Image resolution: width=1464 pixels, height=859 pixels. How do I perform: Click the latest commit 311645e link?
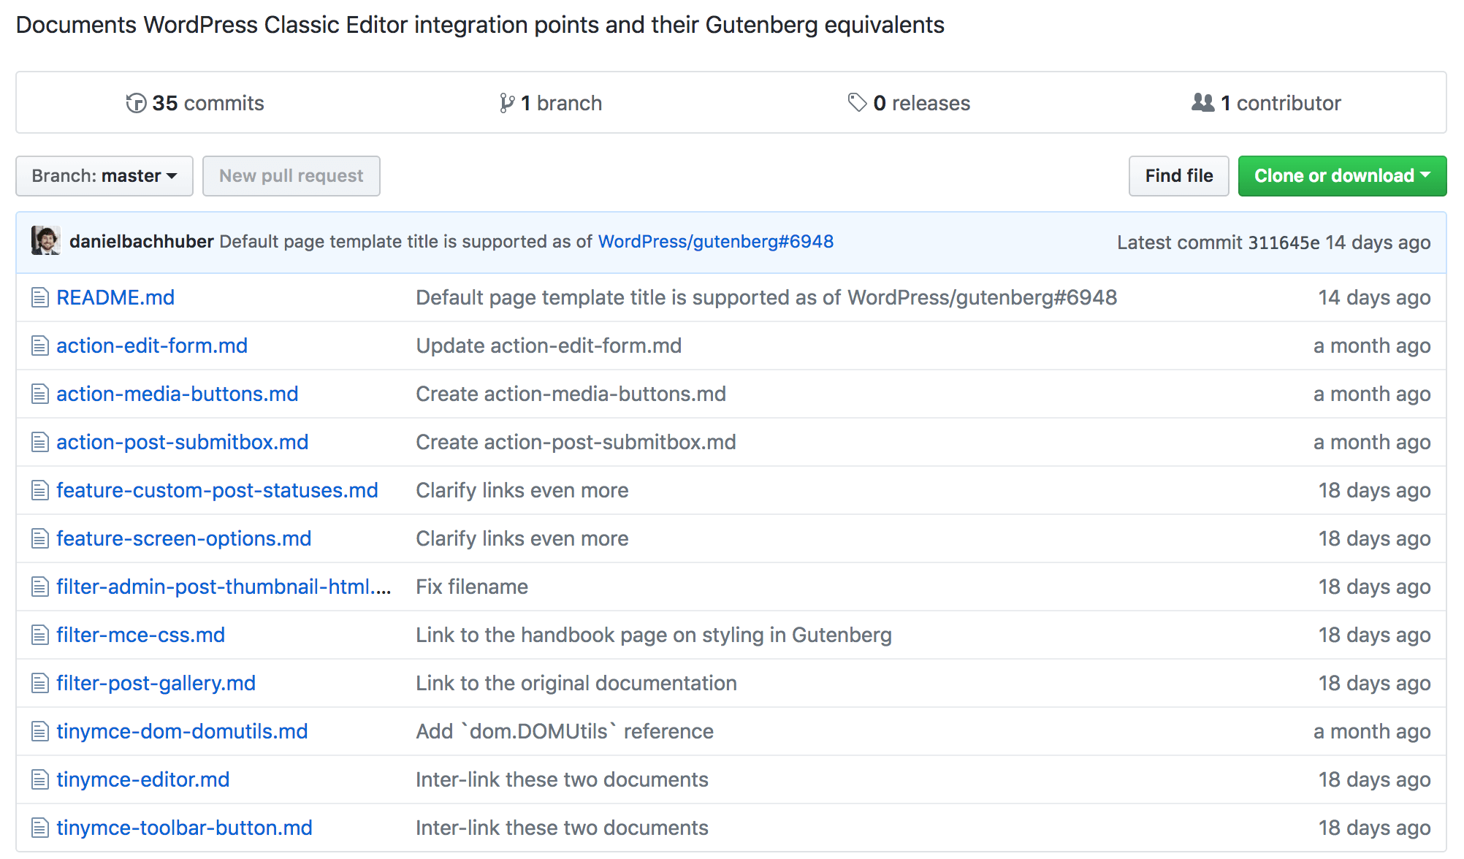(1289, 243)
